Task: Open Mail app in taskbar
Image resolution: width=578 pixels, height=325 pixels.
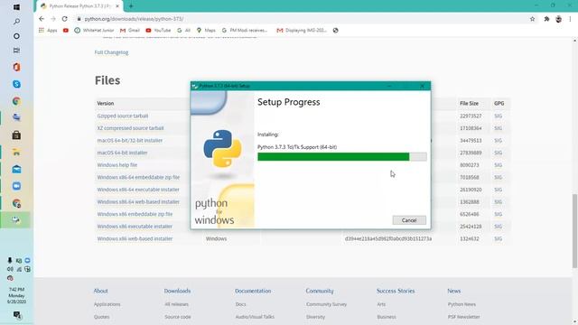Action: click(16, 169)
